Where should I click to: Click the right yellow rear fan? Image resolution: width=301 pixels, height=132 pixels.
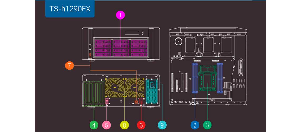tap(135, 87)
